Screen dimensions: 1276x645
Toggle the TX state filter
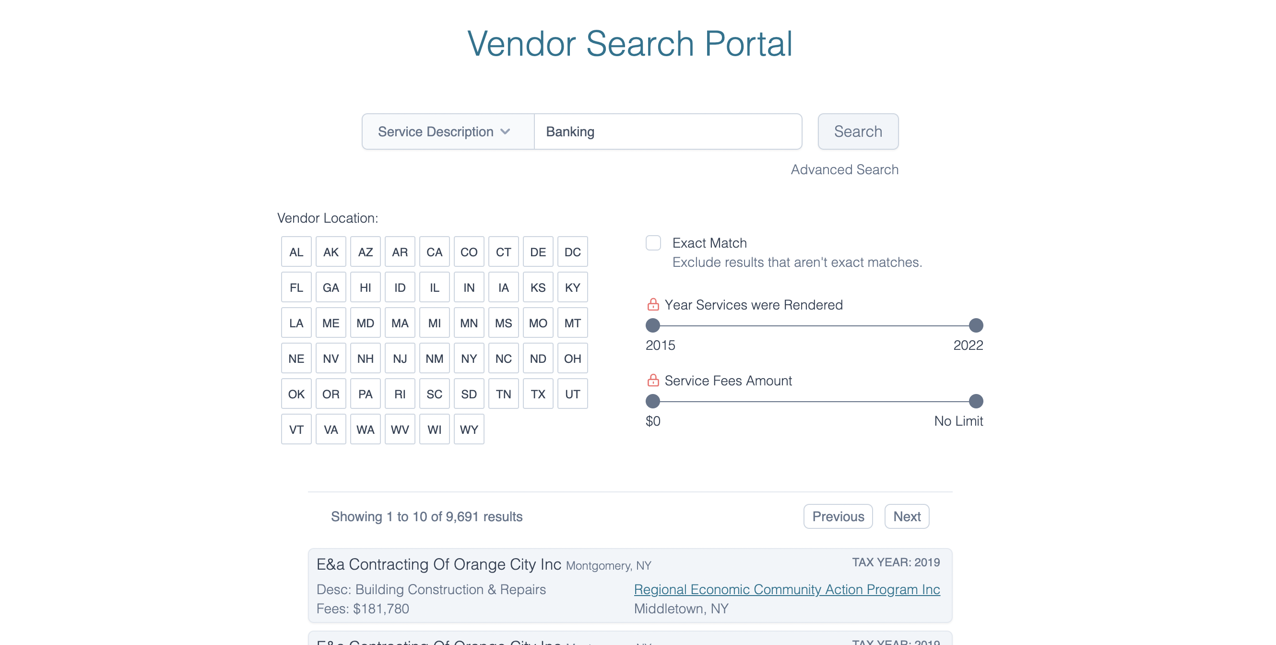point(538,394)
